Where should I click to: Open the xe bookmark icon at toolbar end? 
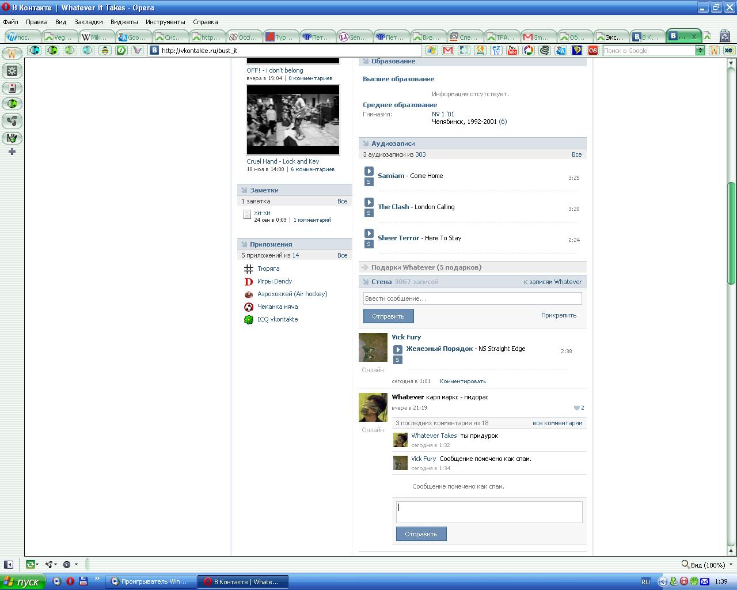click(728, 50)
